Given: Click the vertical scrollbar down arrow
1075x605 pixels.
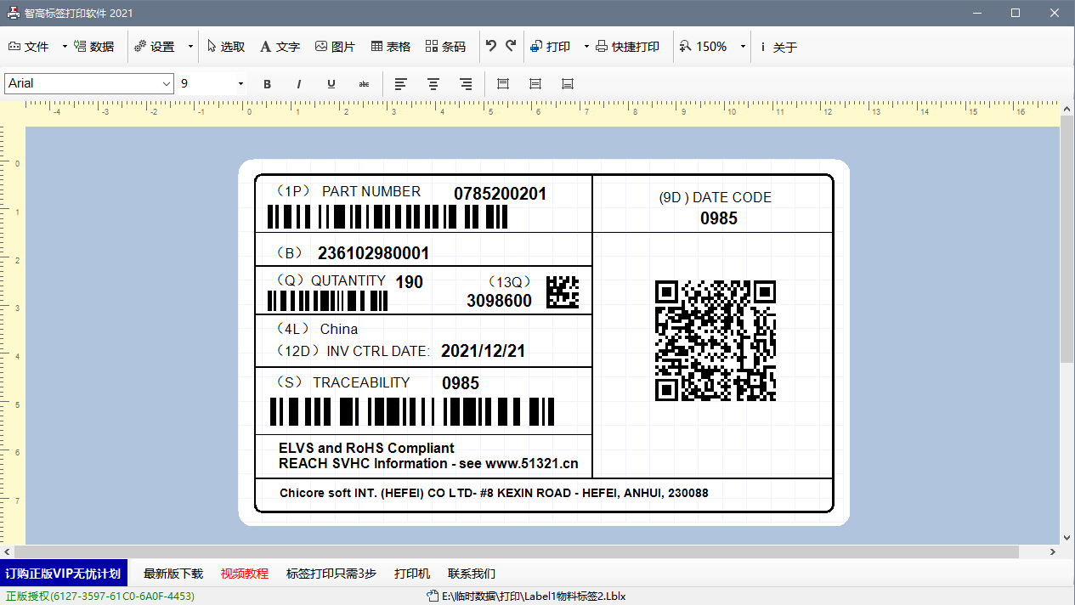Looking at the screenshot, I should click(x=1067, y=538).
